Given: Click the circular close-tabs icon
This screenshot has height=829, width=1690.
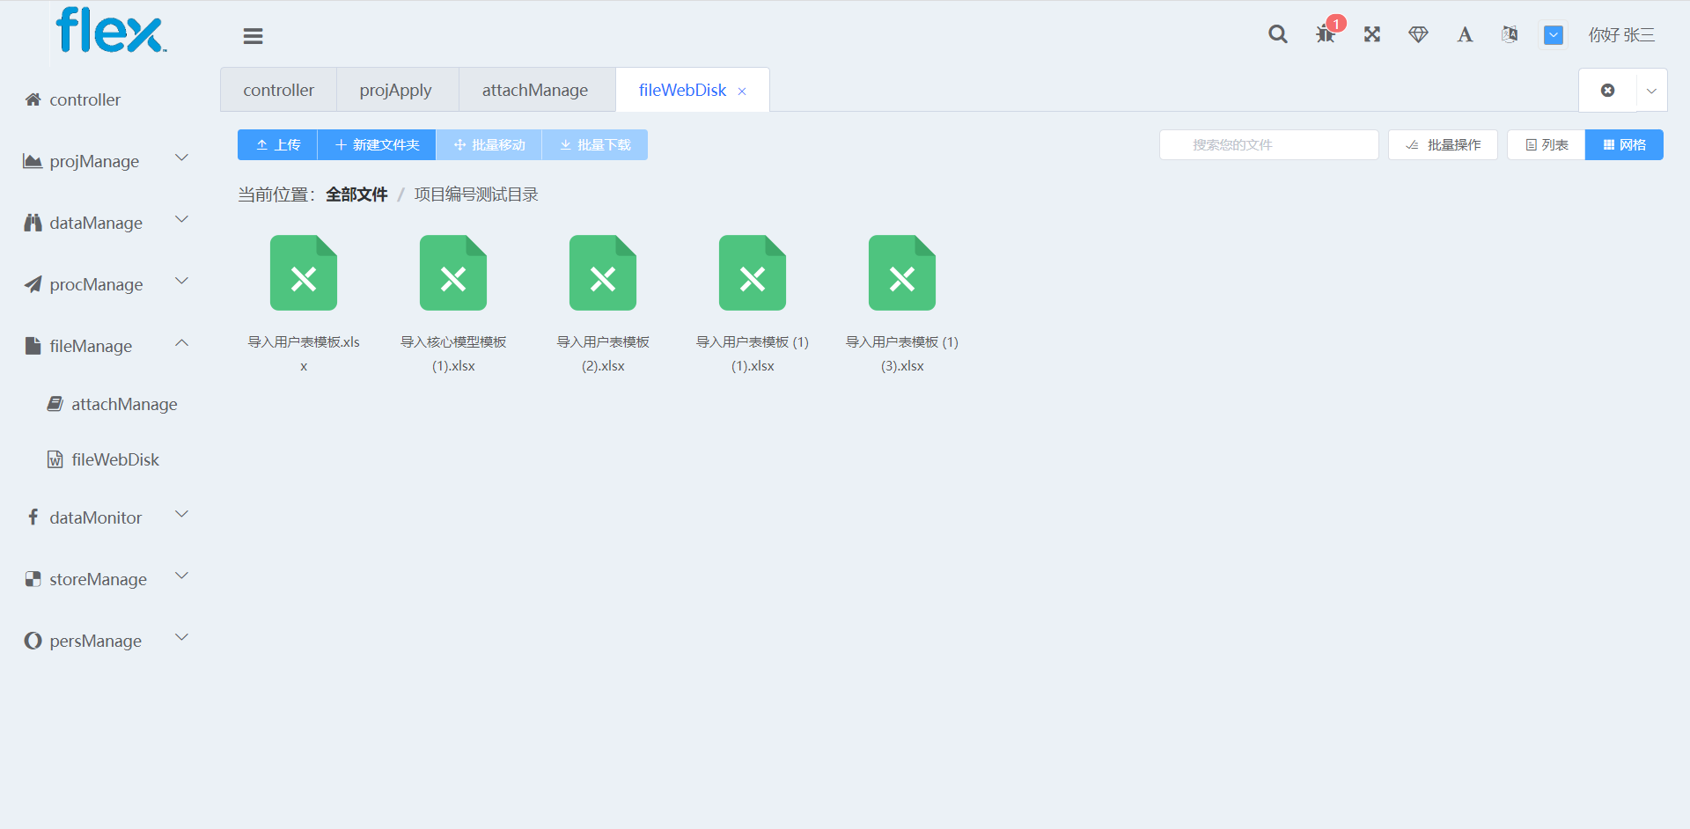Looking at the screenshot, I should pyautogui.click(x=1607, y=91).
